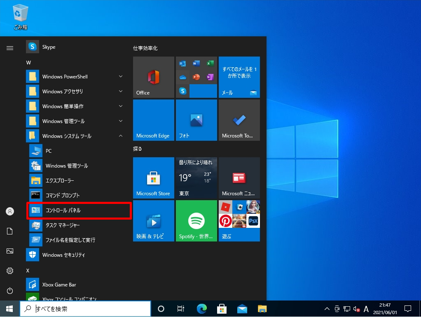The height and width of the screenshot is (317, 421).
Task: Launch Xbox Game Bar
Action: click(76, 285)
